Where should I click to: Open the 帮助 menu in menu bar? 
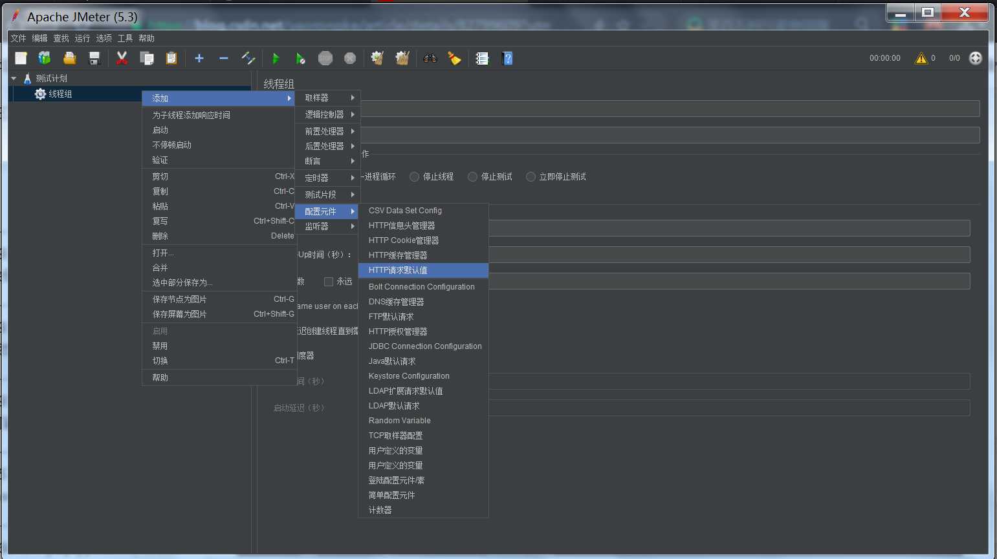click(x=146, y=38)
